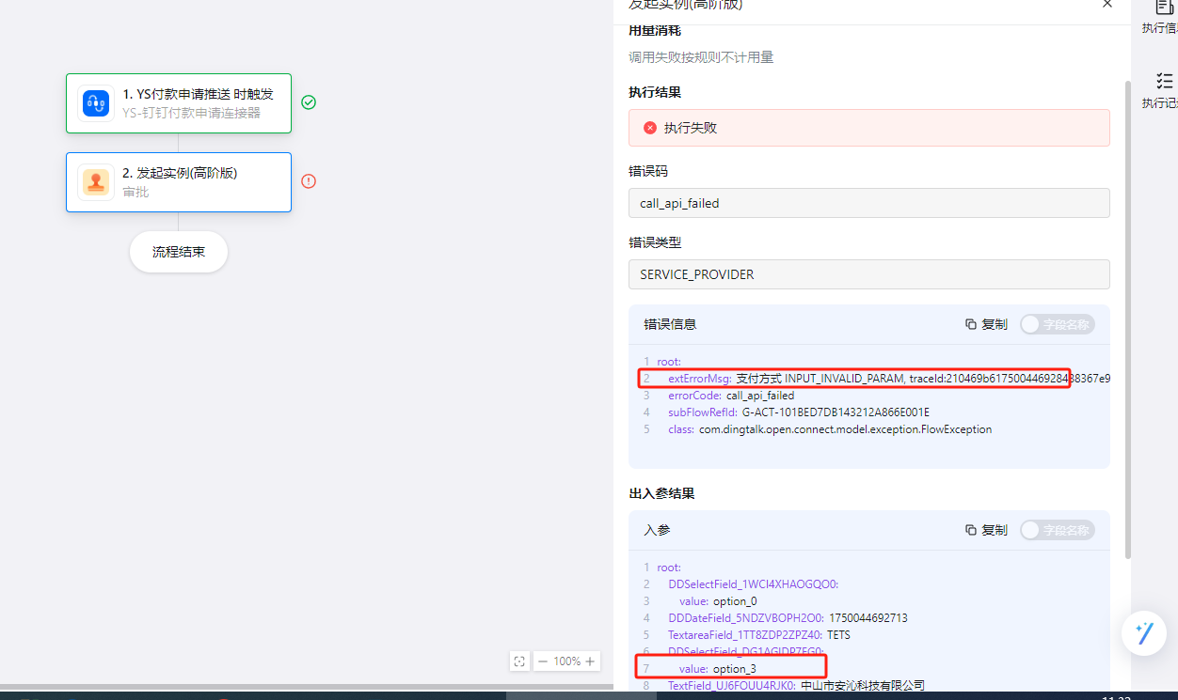Click the 调用失败按规则不计用量 note
Image resolution: width=1178 pixels, height=700 pixels.
(x=701, y=57)
